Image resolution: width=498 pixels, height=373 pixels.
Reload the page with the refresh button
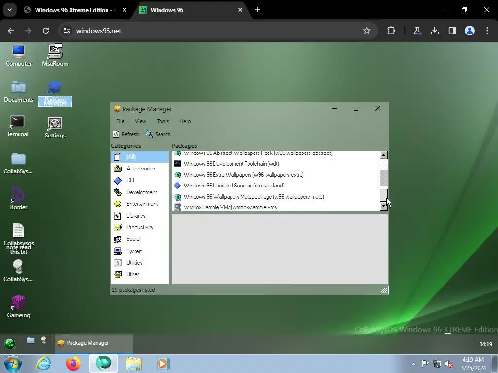(46, 31)
